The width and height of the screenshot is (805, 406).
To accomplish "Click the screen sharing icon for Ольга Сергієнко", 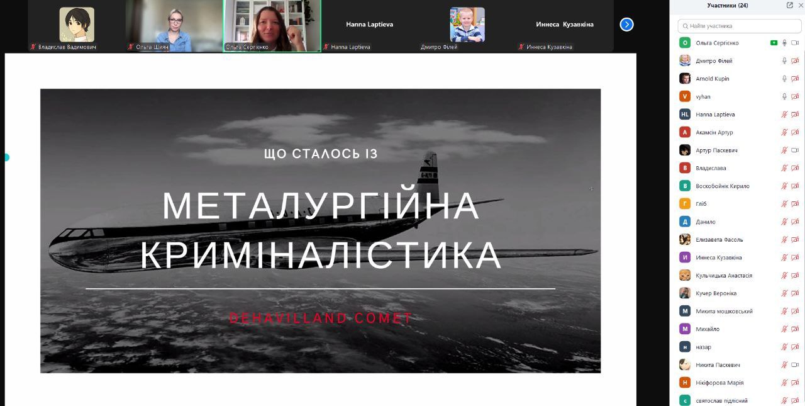I will click(x=774, y=43).
